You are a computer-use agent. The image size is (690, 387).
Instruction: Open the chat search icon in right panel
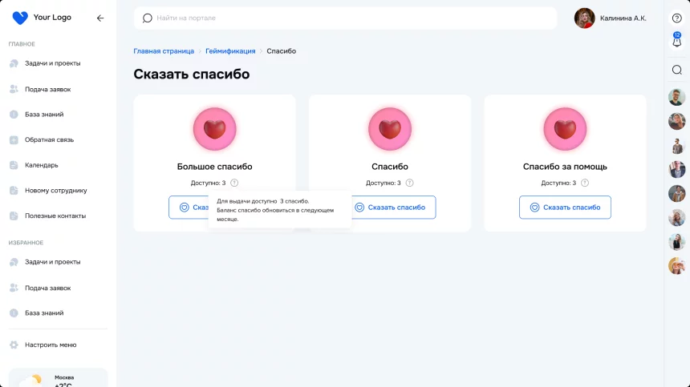click(x=676, y=70)
